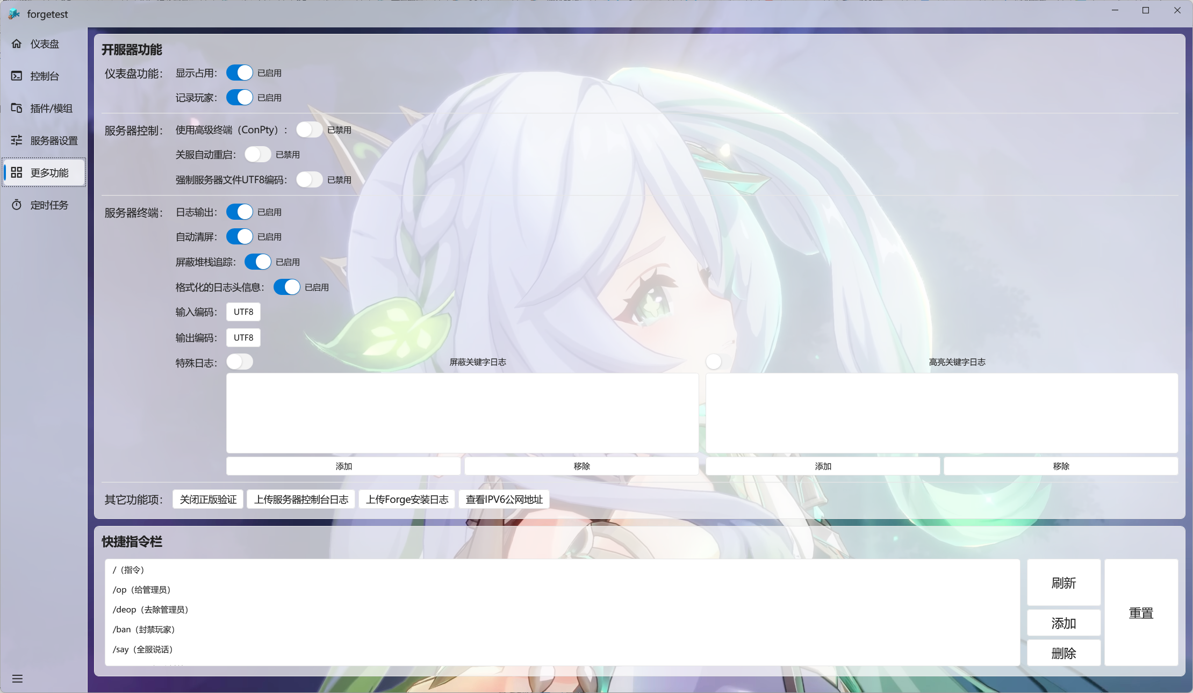The width and height of the screenshot is (1193, 693).
Task: Click the dashboard home icon
Action: [x=17, y=44]
